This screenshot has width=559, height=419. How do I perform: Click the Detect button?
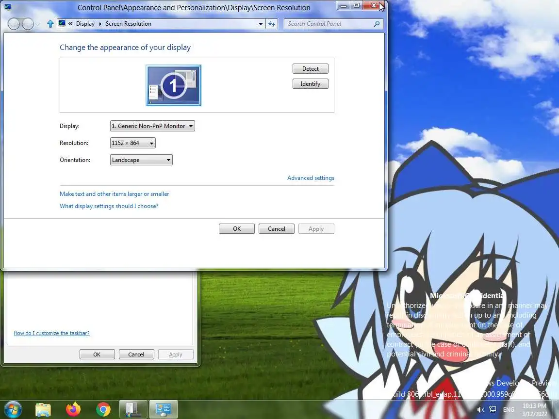coord(310,69)
